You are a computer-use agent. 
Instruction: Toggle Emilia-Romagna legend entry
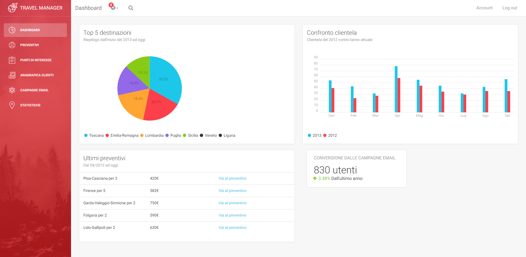click(x=122, y=135)
